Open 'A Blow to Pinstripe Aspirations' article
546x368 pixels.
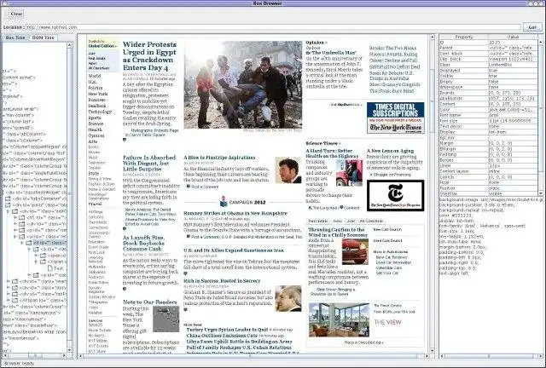pos(219,158)
